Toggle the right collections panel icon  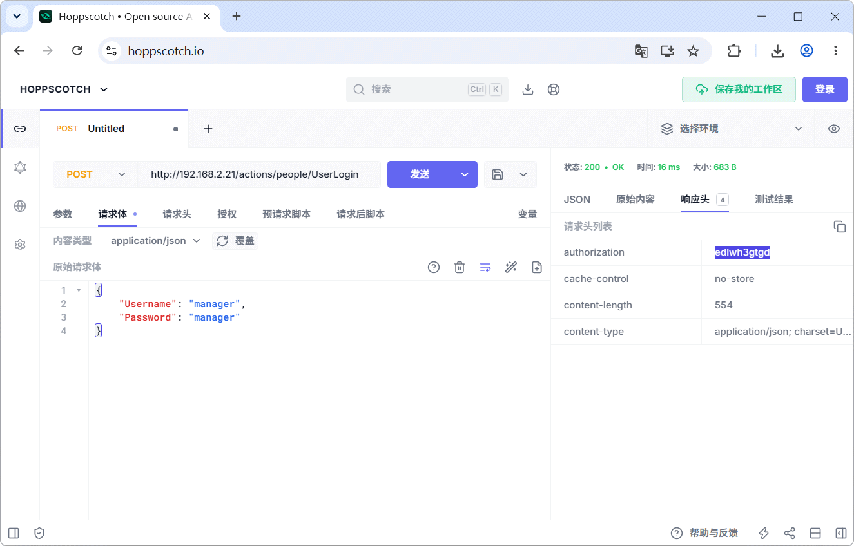pos(841,533)
